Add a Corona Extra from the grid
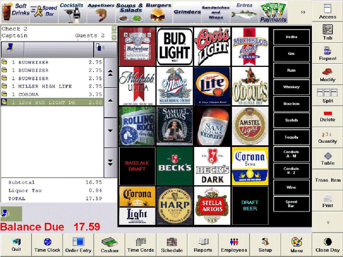This screenshot has width=343, height=257. (x=250, y=166)
